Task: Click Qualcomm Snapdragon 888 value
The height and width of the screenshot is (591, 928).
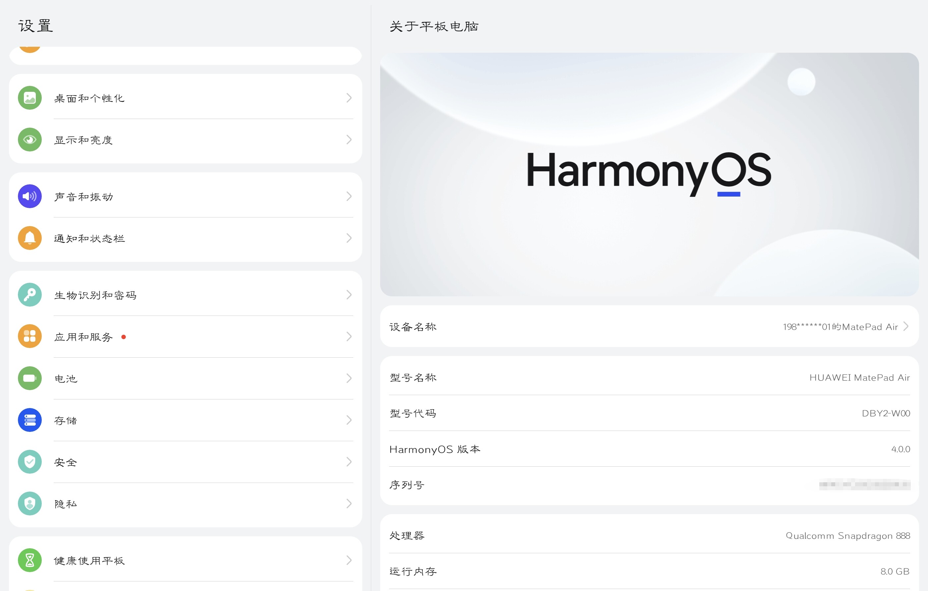Action: 848,536
